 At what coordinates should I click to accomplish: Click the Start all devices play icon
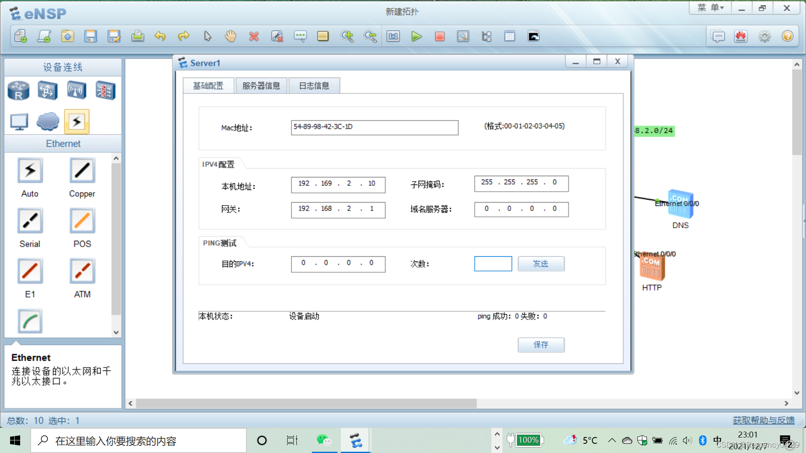click(416, 36)
